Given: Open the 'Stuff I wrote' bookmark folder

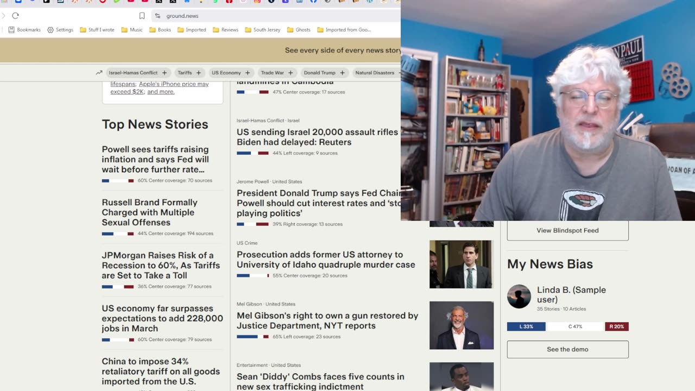Looking at the screenshot, I should point(97,30).
